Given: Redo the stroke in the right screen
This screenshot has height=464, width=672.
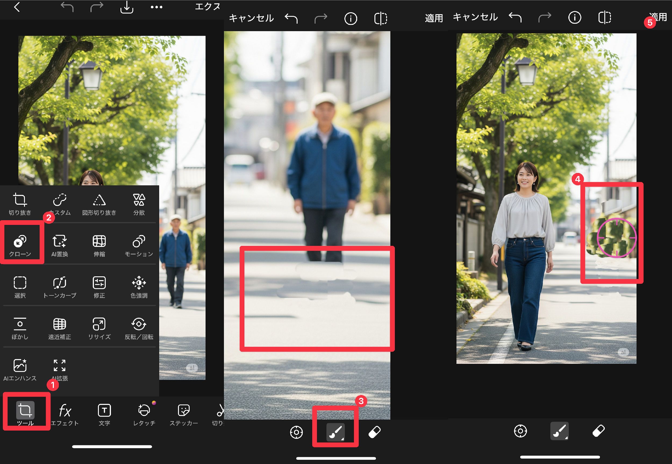Looking at the screenshot, I should pos(545,17).
